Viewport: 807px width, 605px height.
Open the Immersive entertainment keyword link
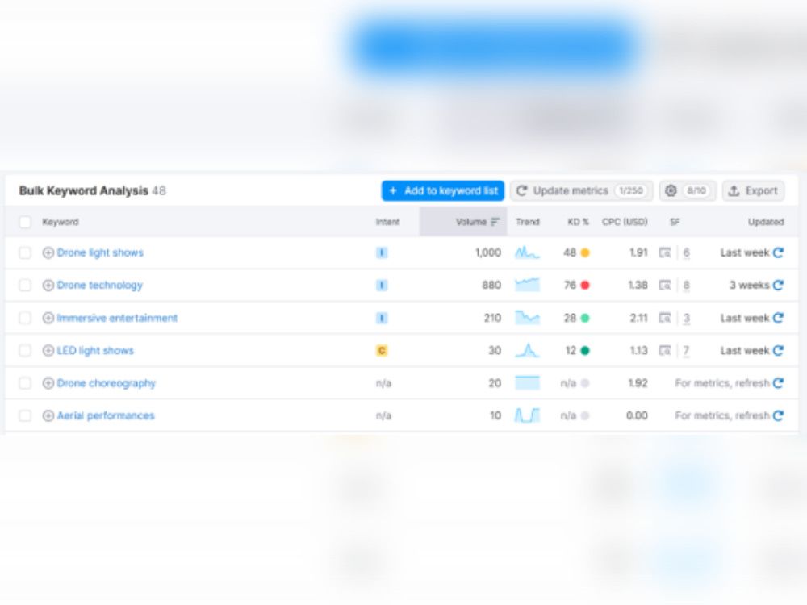point(117,318)
